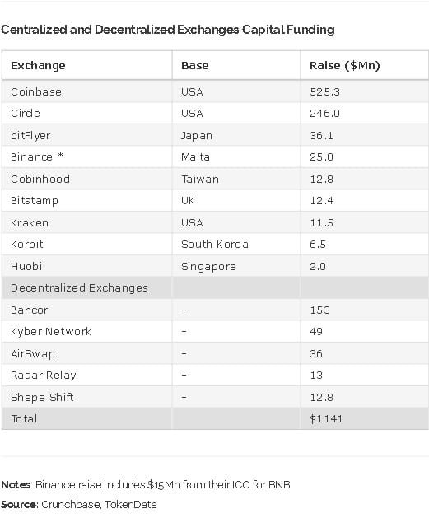Select the Shape Shift exchange cell
This screenshot has width=429, height=518.
pyautogui.click(x=42, y=397)
